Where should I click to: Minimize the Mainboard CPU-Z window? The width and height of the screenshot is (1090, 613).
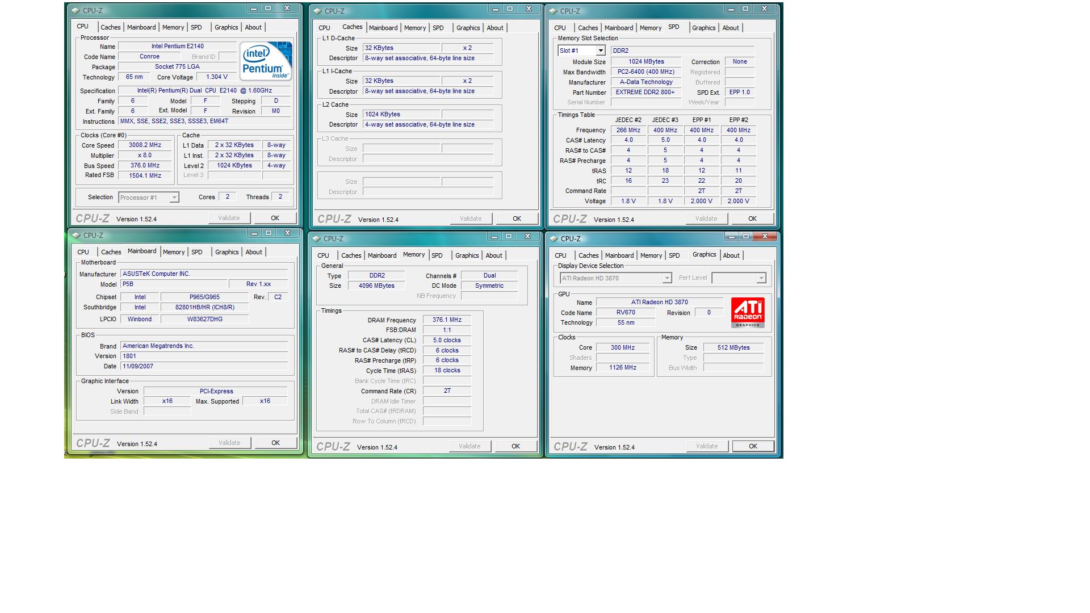(x=254, y=233)
